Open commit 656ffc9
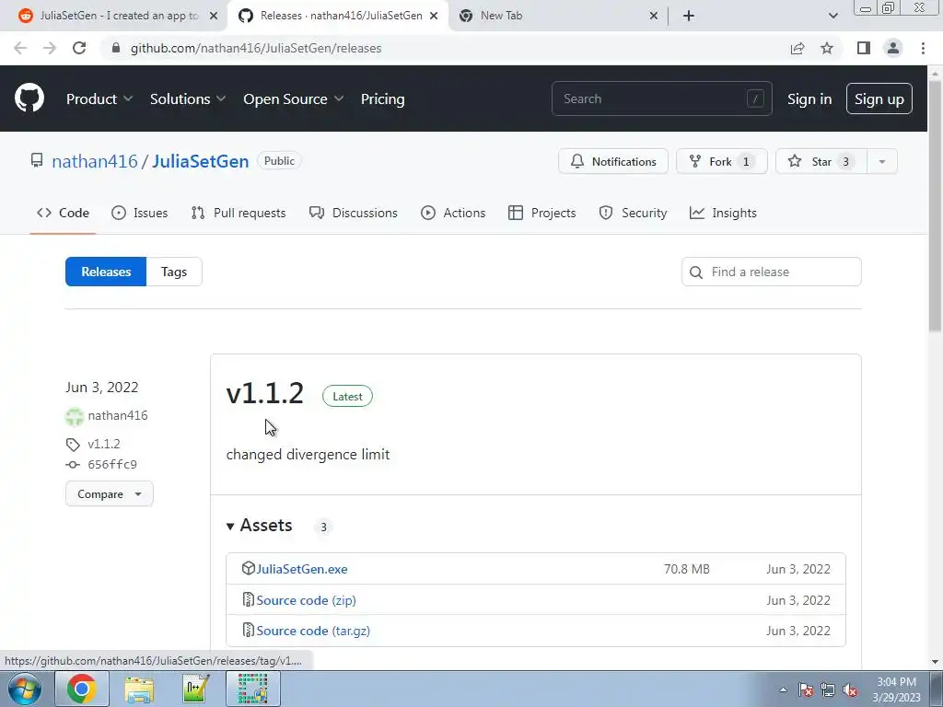 111,464
